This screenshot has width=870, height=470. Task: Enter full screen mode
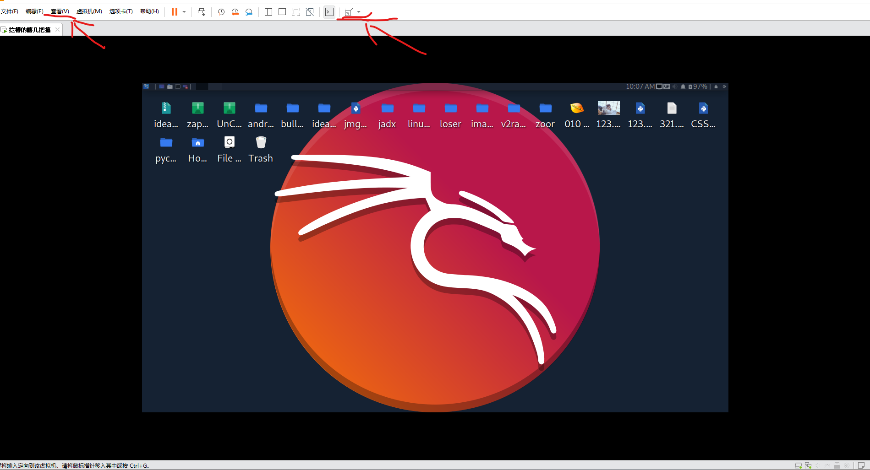tap(296, 12)
